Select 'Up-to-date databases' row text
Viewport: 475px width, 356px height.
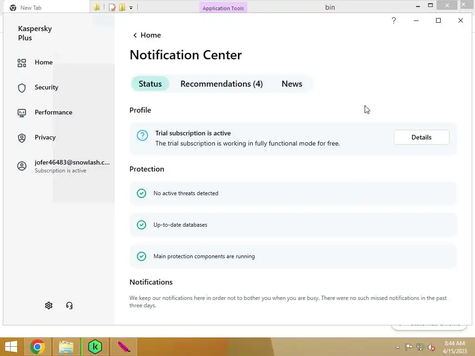180,225
